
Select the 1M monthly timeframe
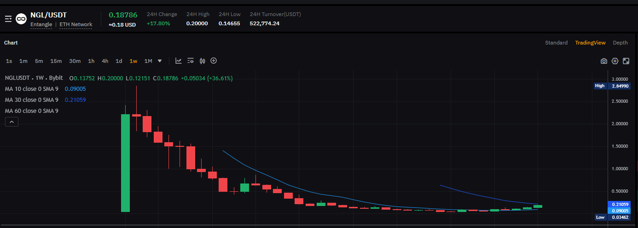(148, 60)
